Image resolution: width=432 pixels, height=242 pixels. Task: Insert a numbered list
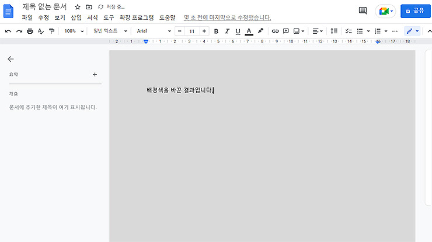tap(378, 31)
